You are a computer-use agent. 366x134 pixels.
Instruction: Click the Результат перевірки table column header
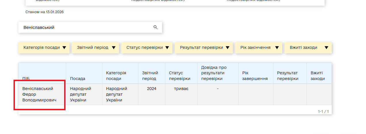288,76
